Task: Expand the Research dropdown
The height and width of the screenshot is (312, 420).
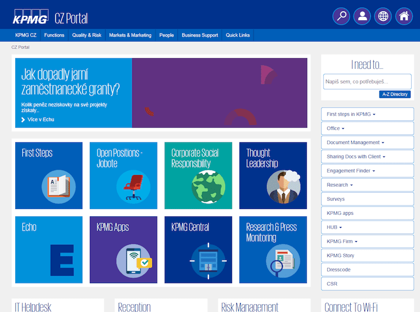Action: coord(367,185)
